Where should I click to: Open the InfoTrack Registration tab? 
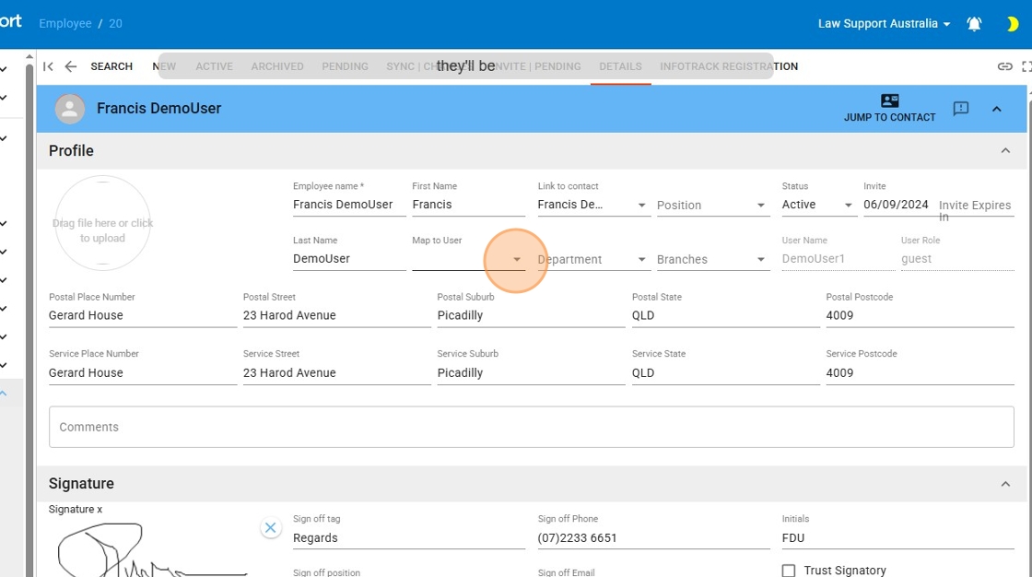(x=728, y=66)
